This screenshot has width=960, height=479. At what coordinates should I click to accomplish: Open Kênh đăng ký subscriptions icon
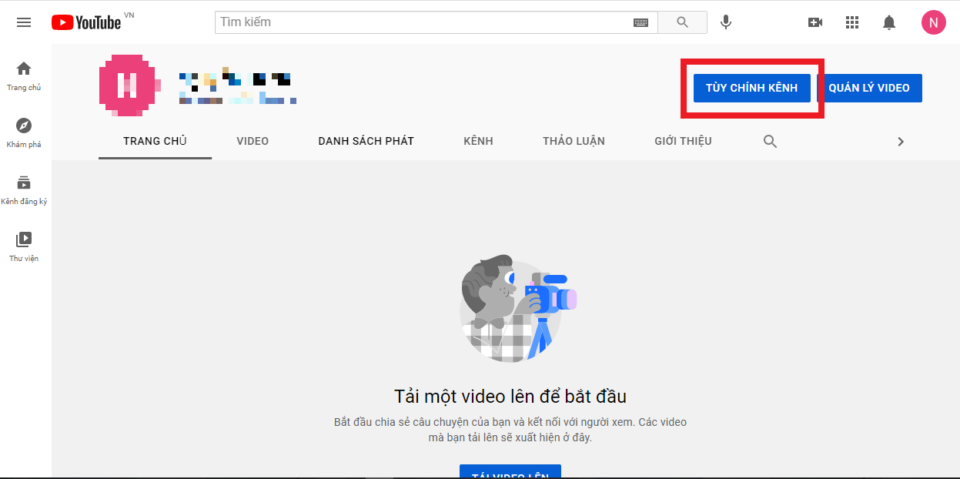(24, 187)
